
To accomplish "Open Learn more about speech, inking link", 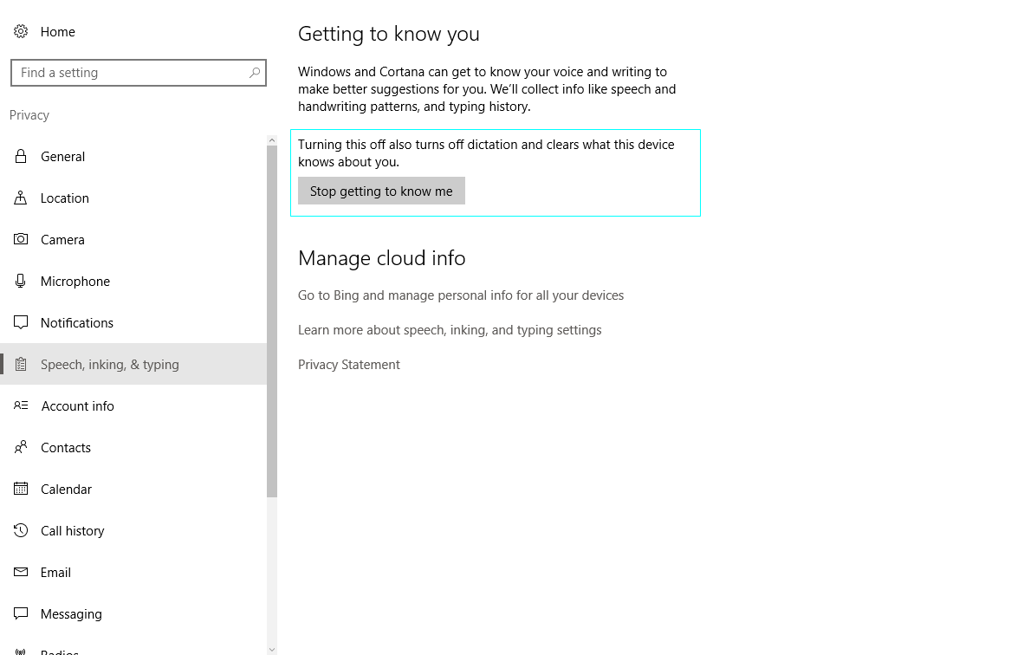I will pos(450,330).
